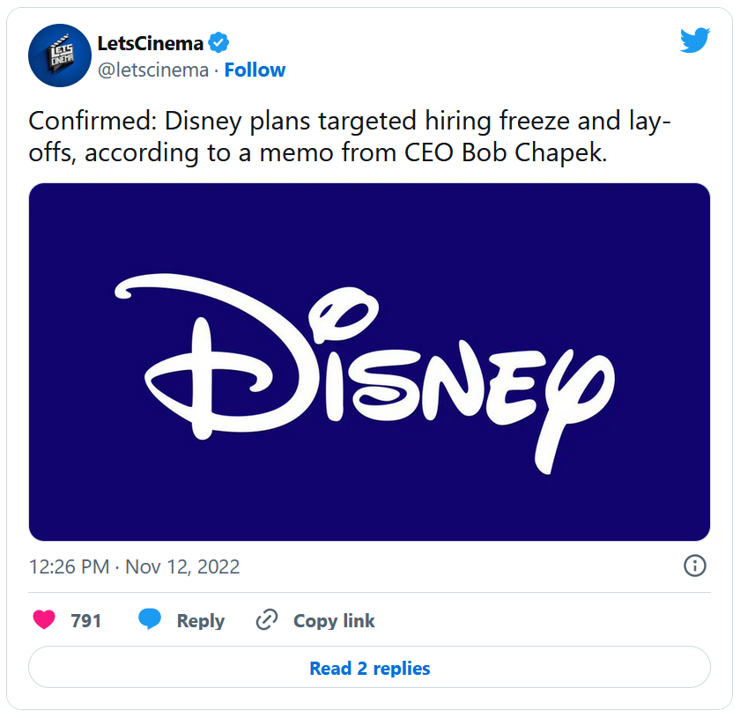The image size is (740, 718).
Task: Click the Nov 12, 2022 date
Action: (x=182, y=566)
